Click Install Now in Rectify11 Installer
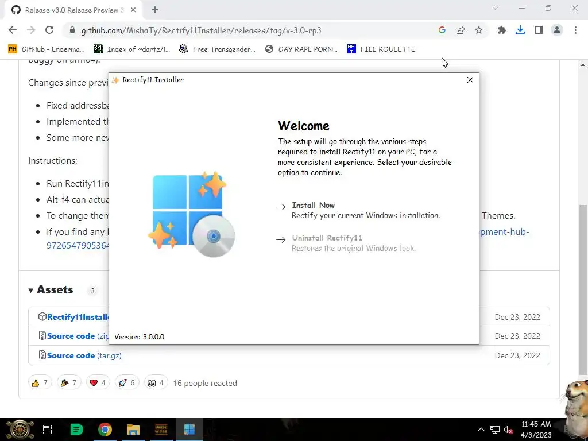The width and height of the screenshot is (588, 441). 313,205
